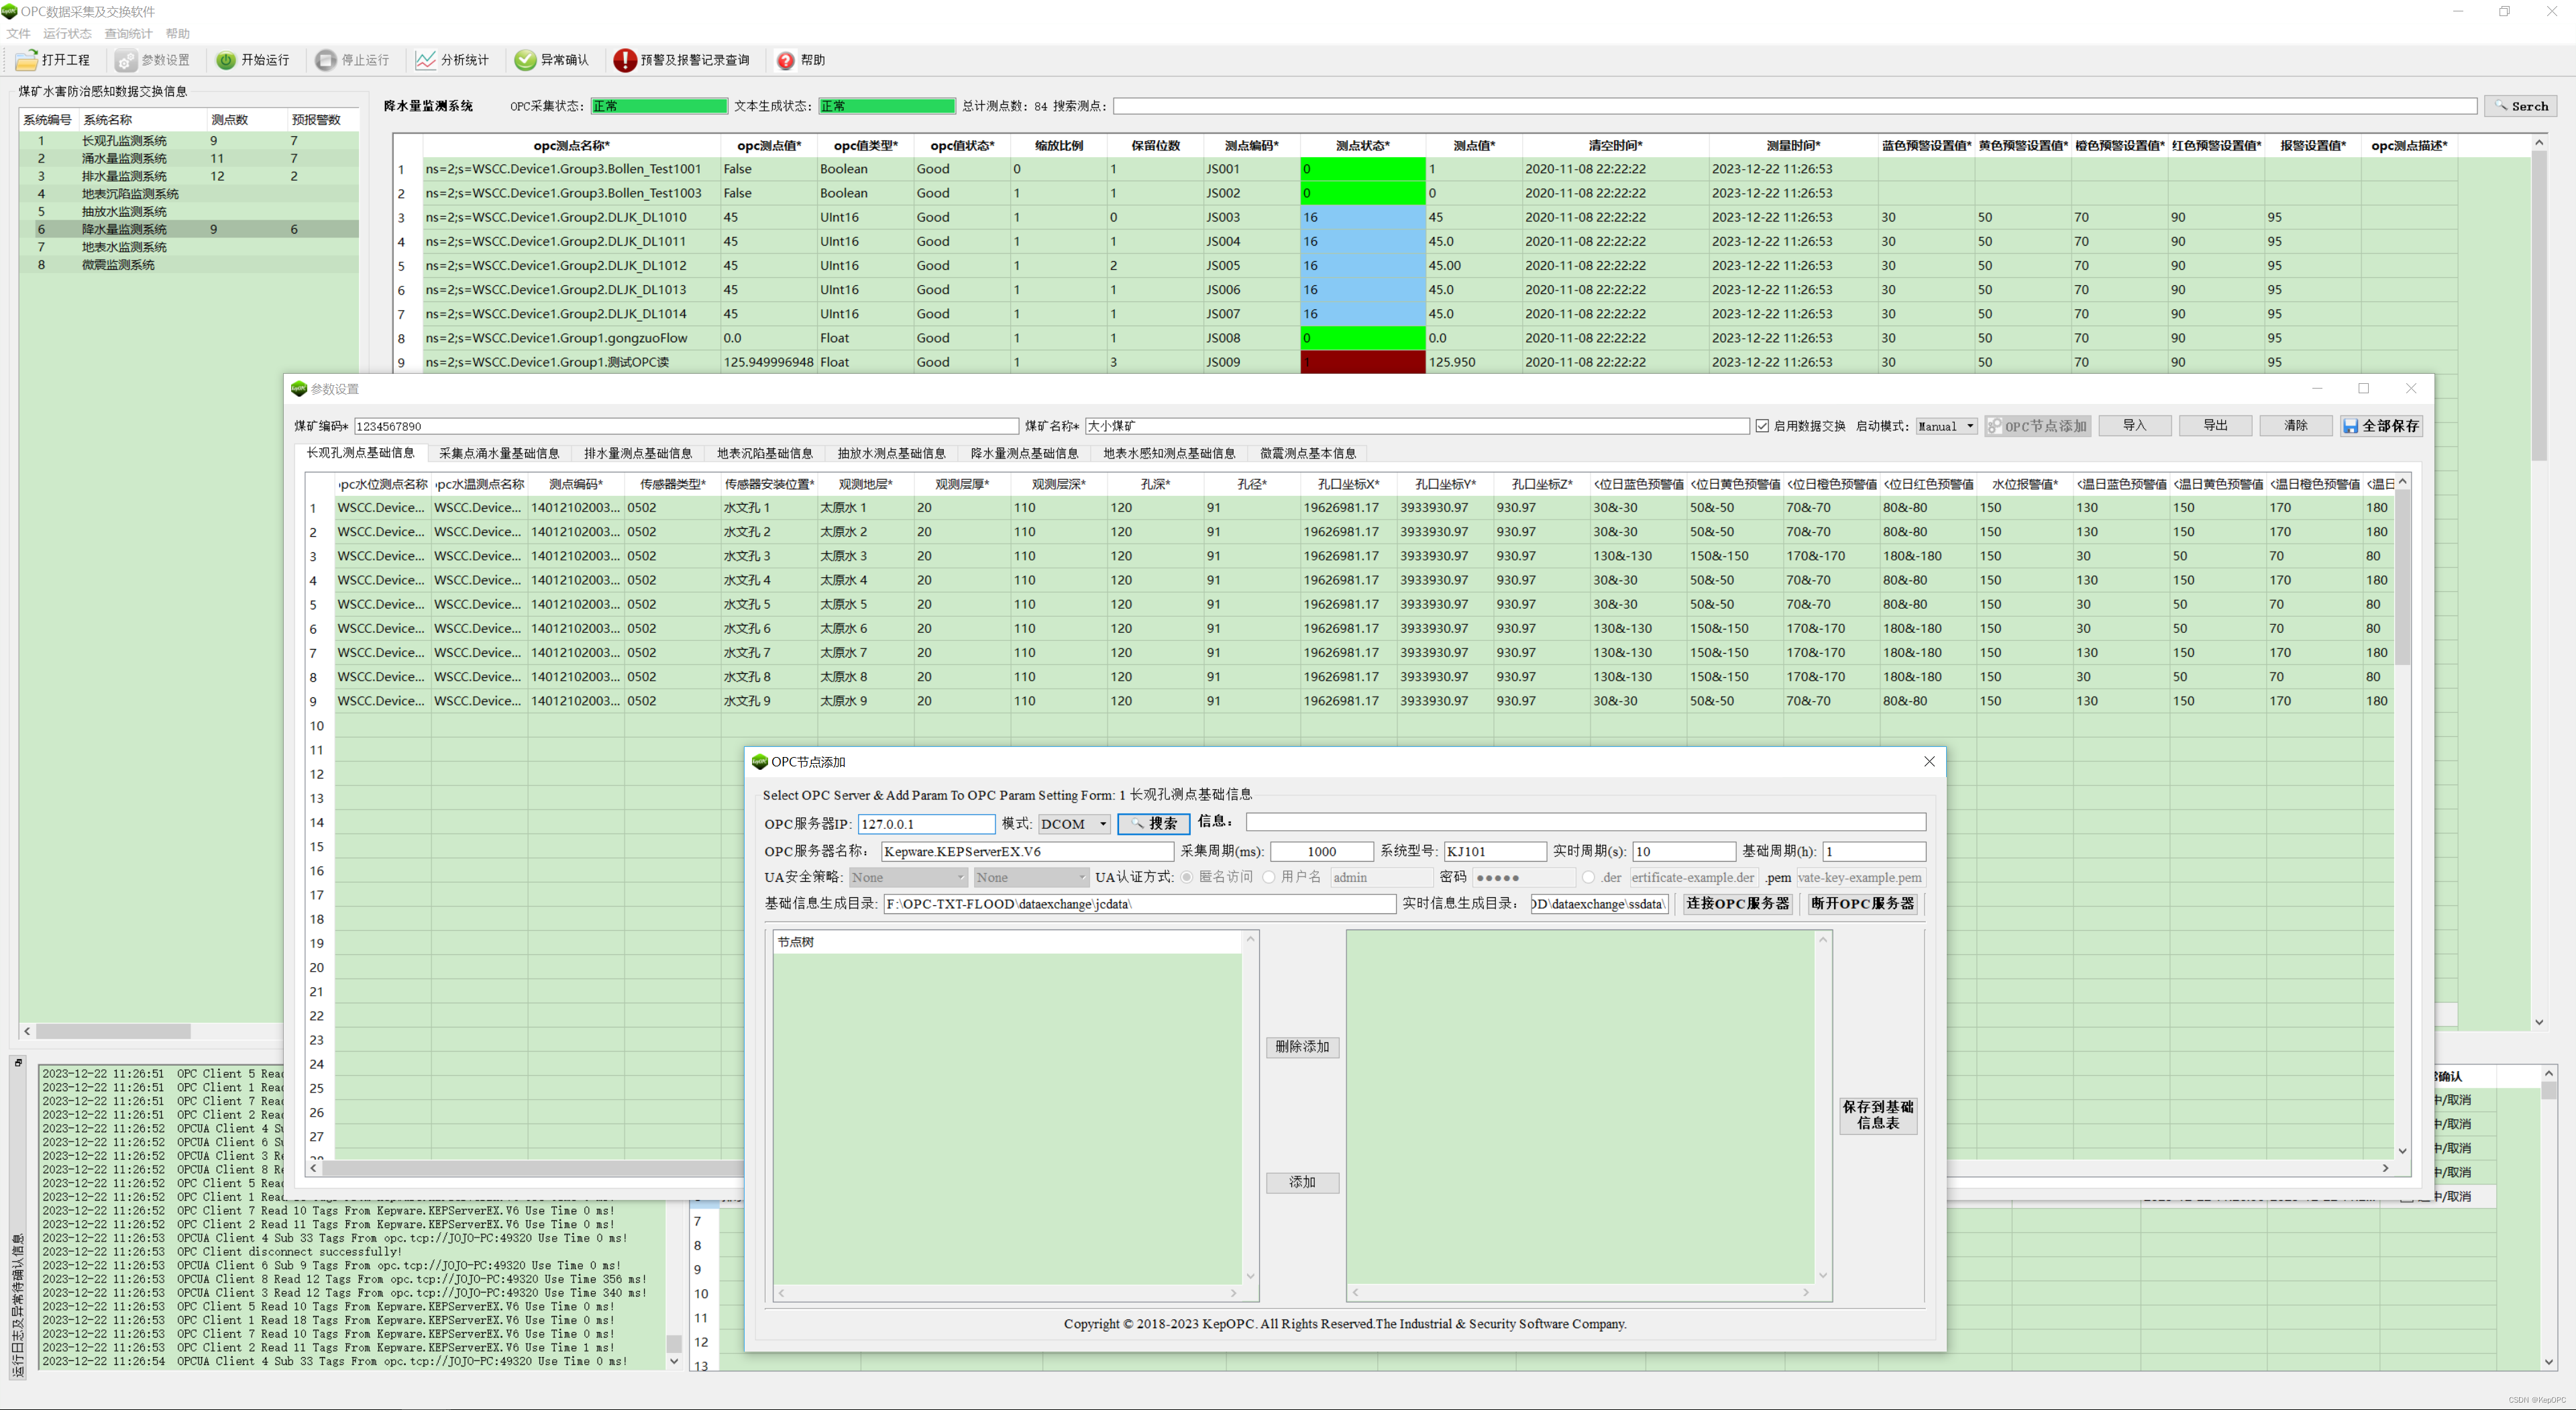
Task: Switch to 抽放水测点基础信息 tab
Action: tap(892, 453)
